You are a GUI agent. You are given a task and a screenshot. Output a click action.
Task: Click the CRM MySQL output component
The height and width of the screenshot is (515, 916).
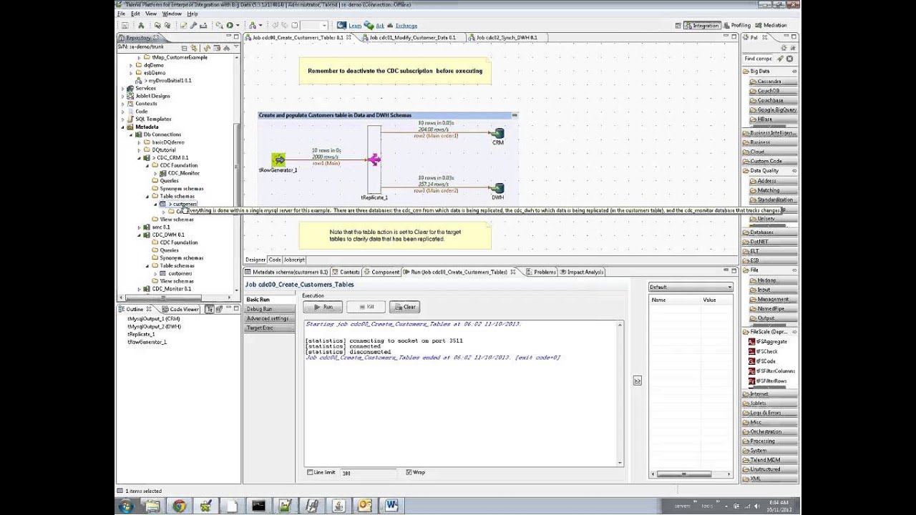[498, 133]
